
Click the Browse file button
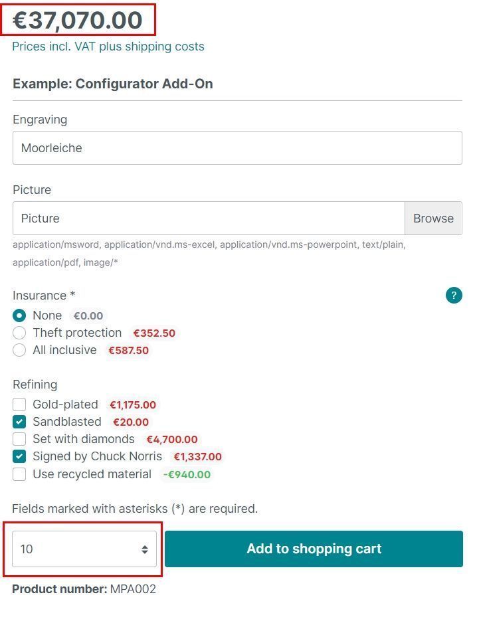(433, 219)
